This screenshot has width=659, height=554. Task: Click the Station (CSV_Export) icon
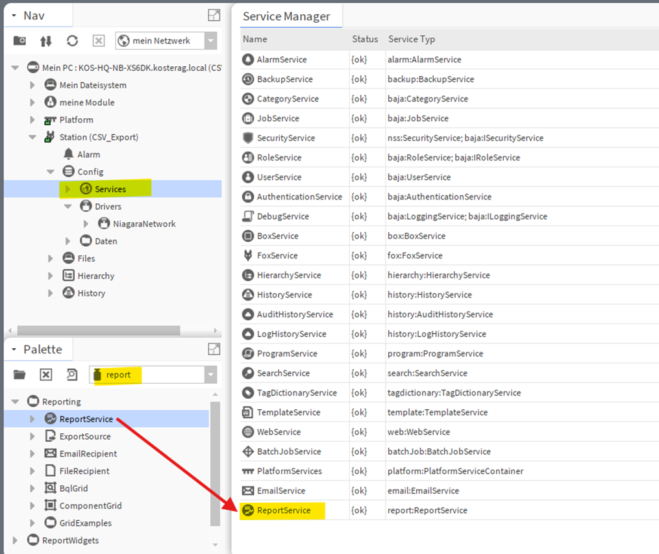pos(50,136)
